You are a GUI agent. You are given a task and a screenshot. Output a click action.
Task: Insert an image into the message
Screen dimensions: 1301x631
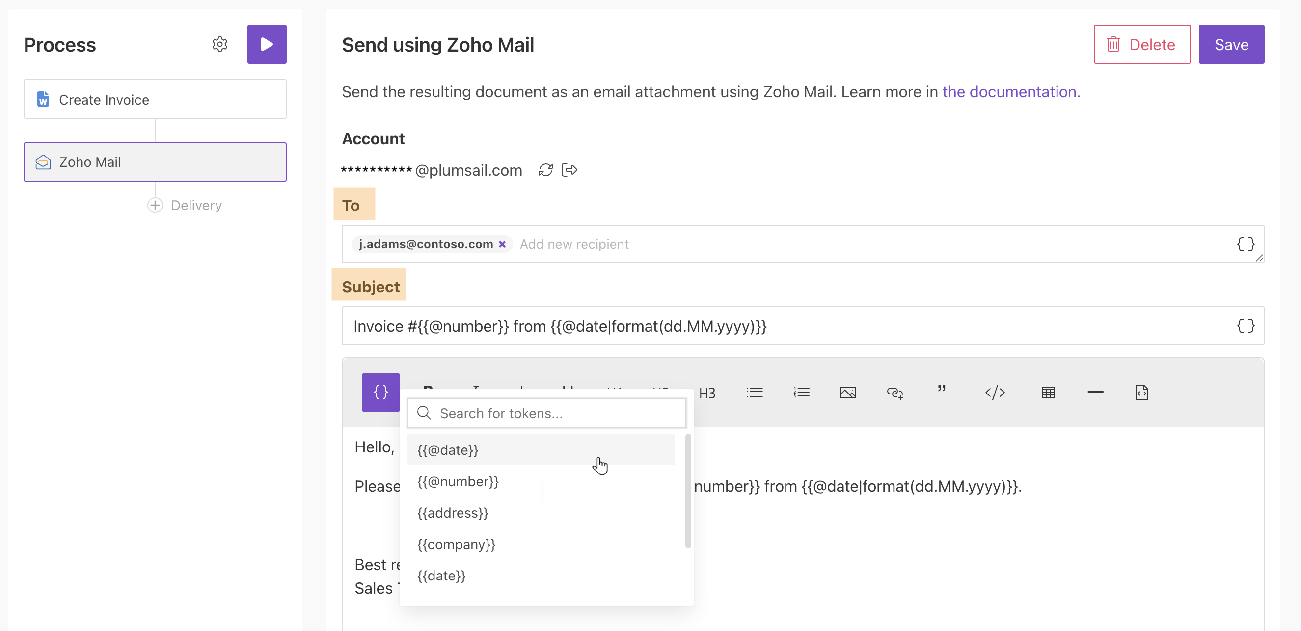(848, 393)
